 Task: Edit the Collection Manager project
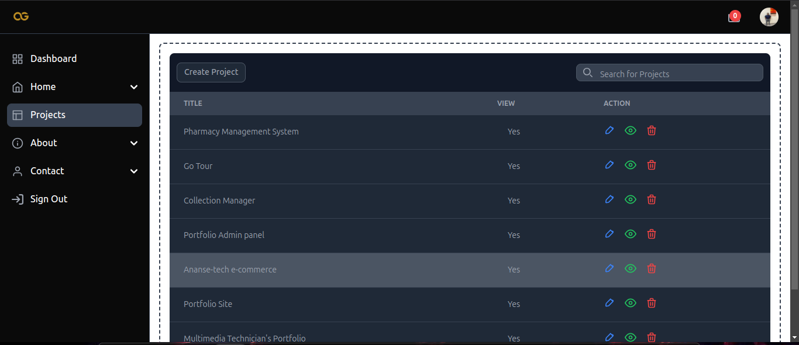(609, 199)
